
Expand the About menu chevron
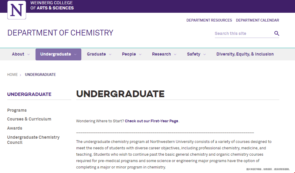[29, 54]
